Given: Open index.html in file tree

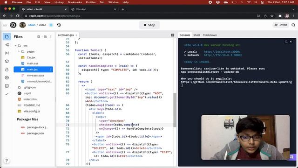Looking at the screenshot, I should click(x=30, y=99).
